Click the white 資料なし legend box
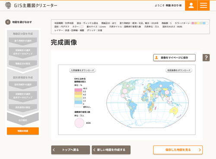The width and height of the screenshot is (216, 159). tap(78, 106)
